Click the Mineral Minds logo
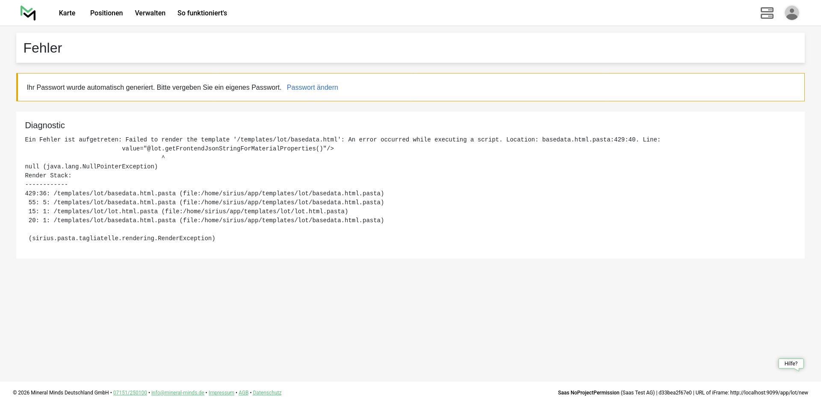The image size is (821, 403). pyautogui.click(x=28, y=13)
